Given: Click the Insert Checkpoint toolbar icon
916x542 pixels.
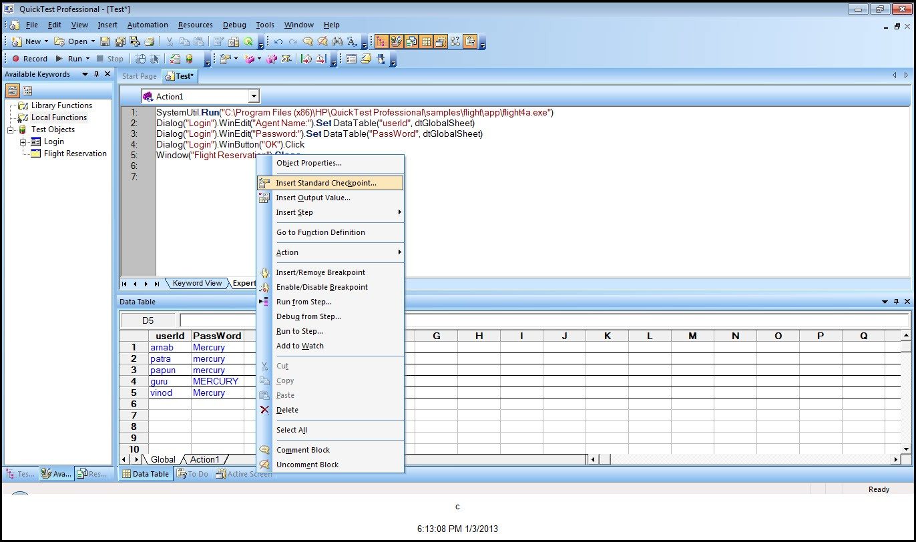Looking at the screenshot, I should pyautogui.click(x=224, y=59).
